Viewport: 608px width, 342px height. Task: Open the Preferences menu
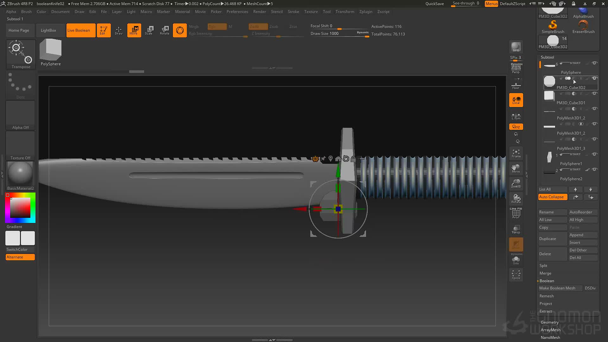(237, 12)
